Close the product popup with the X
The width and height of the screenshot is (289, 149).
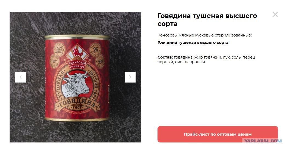(x=275, y=14)
